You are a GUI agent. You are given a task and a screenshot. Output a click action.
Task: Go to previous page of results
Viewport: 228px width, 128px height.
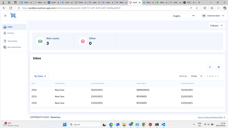click(x=208, y=76)
